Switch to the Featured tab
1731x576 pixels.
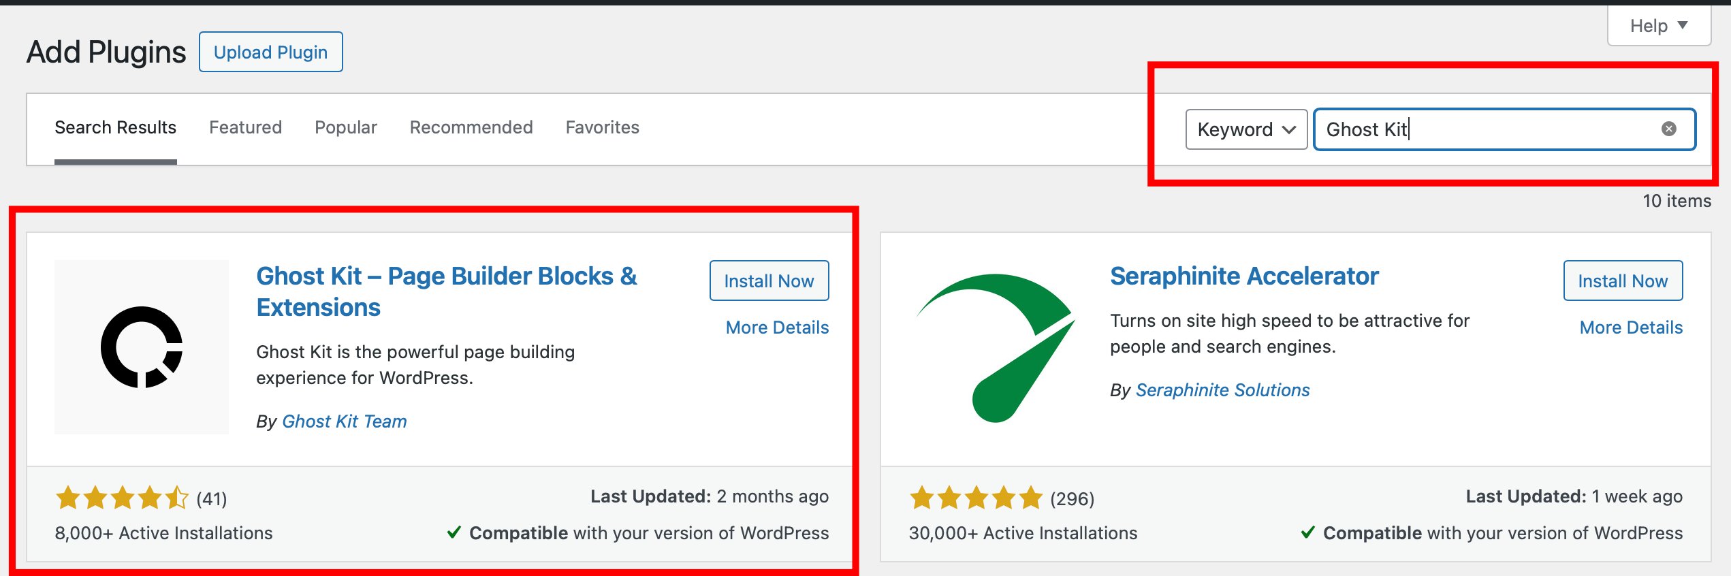[245, 127]
